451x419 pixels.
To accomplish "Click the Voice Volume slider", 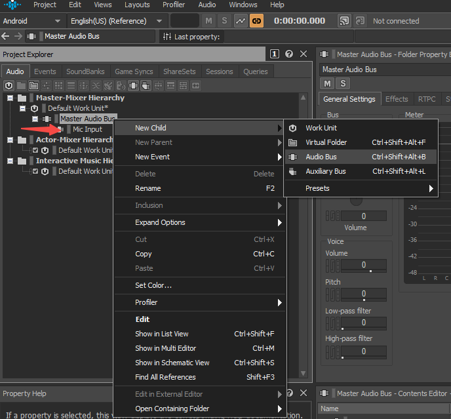I will (x=364, y=265).
